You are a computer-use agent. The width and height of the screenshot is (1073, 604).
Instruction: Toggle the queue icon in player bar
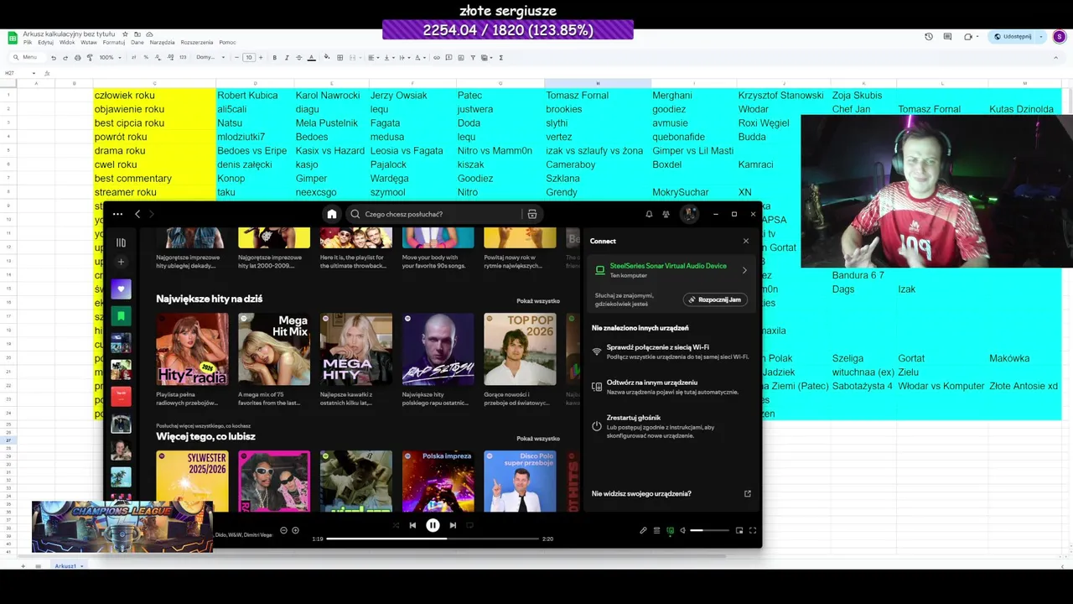coord(656,530)
